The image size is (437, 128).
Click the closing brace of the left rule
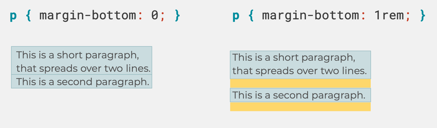(177, 15)
